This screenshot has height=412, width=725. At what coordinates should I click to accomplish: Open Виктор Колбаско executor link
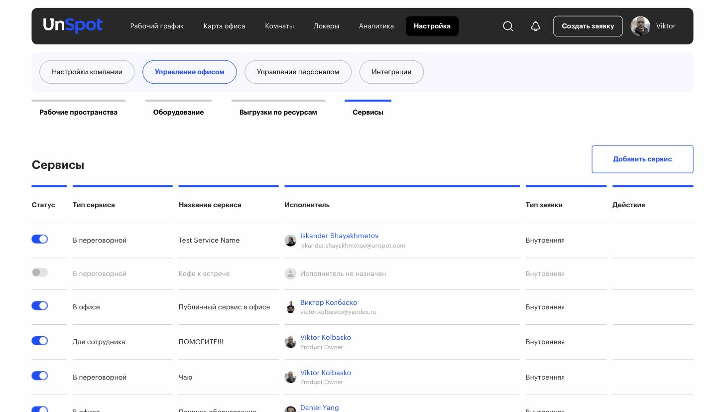click(329, 302)
